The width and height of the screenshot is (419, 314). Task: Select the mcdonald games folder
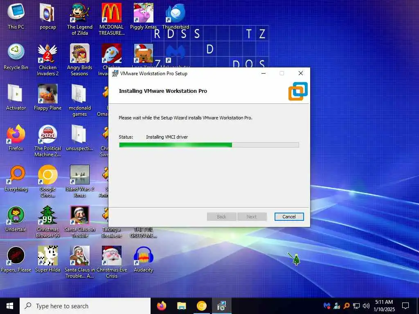pos(80,101)
